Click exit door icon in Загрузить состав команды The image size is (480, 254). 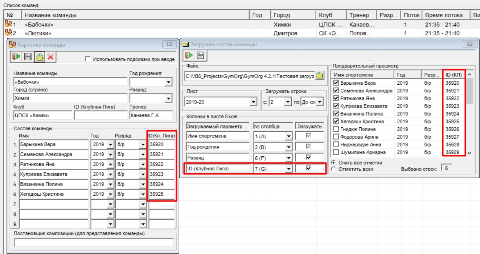click(x=189, y=56)
